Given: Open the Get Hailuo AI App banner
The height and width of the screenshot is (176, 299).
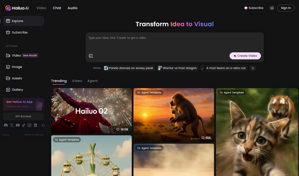Looking at the screenshot, I should point(24,104).
